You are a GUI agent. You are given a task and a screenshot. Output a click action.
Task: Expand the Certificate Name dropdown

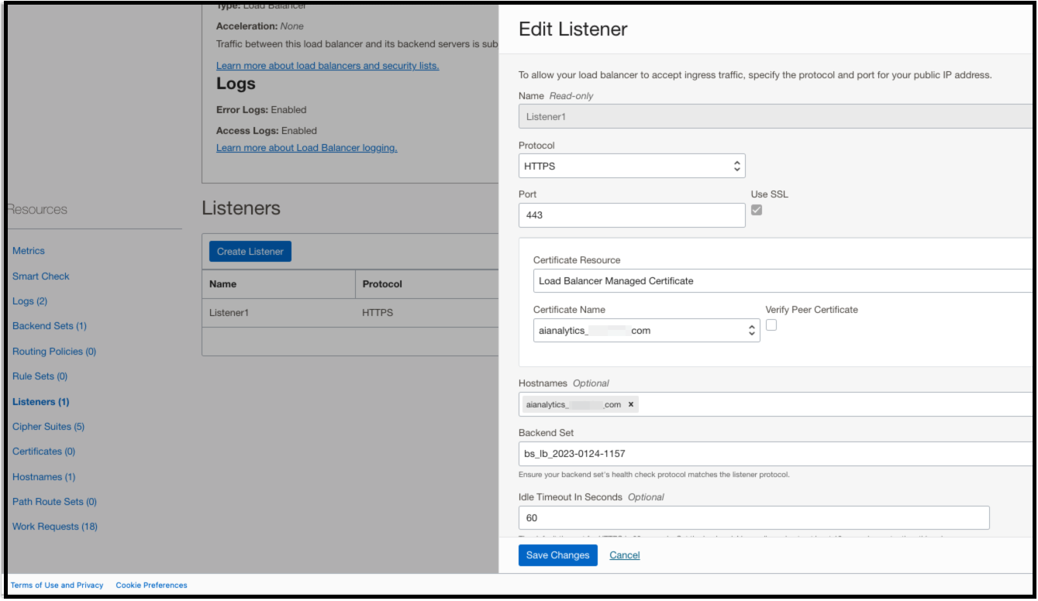[x=647, y=331]
